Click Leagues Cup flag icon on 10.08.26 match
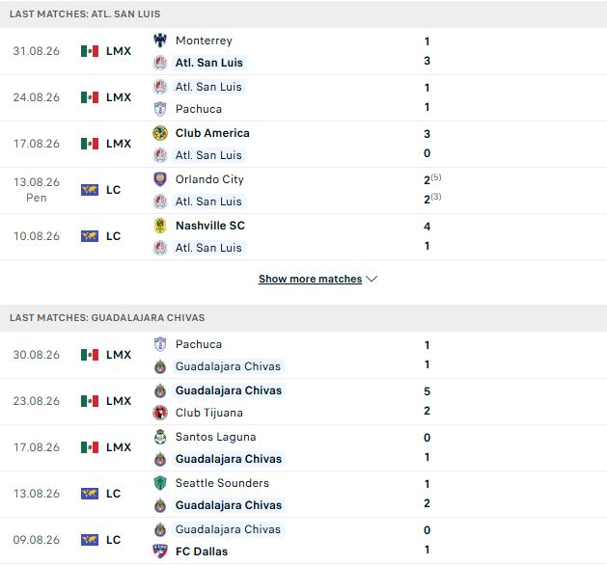This screenshot has width=607, height=565. click(90, 236)
